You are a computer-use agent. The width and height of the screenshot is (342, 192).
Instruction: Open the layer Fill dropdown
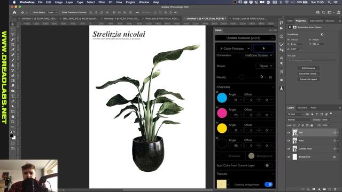click(x=330, y=125)
